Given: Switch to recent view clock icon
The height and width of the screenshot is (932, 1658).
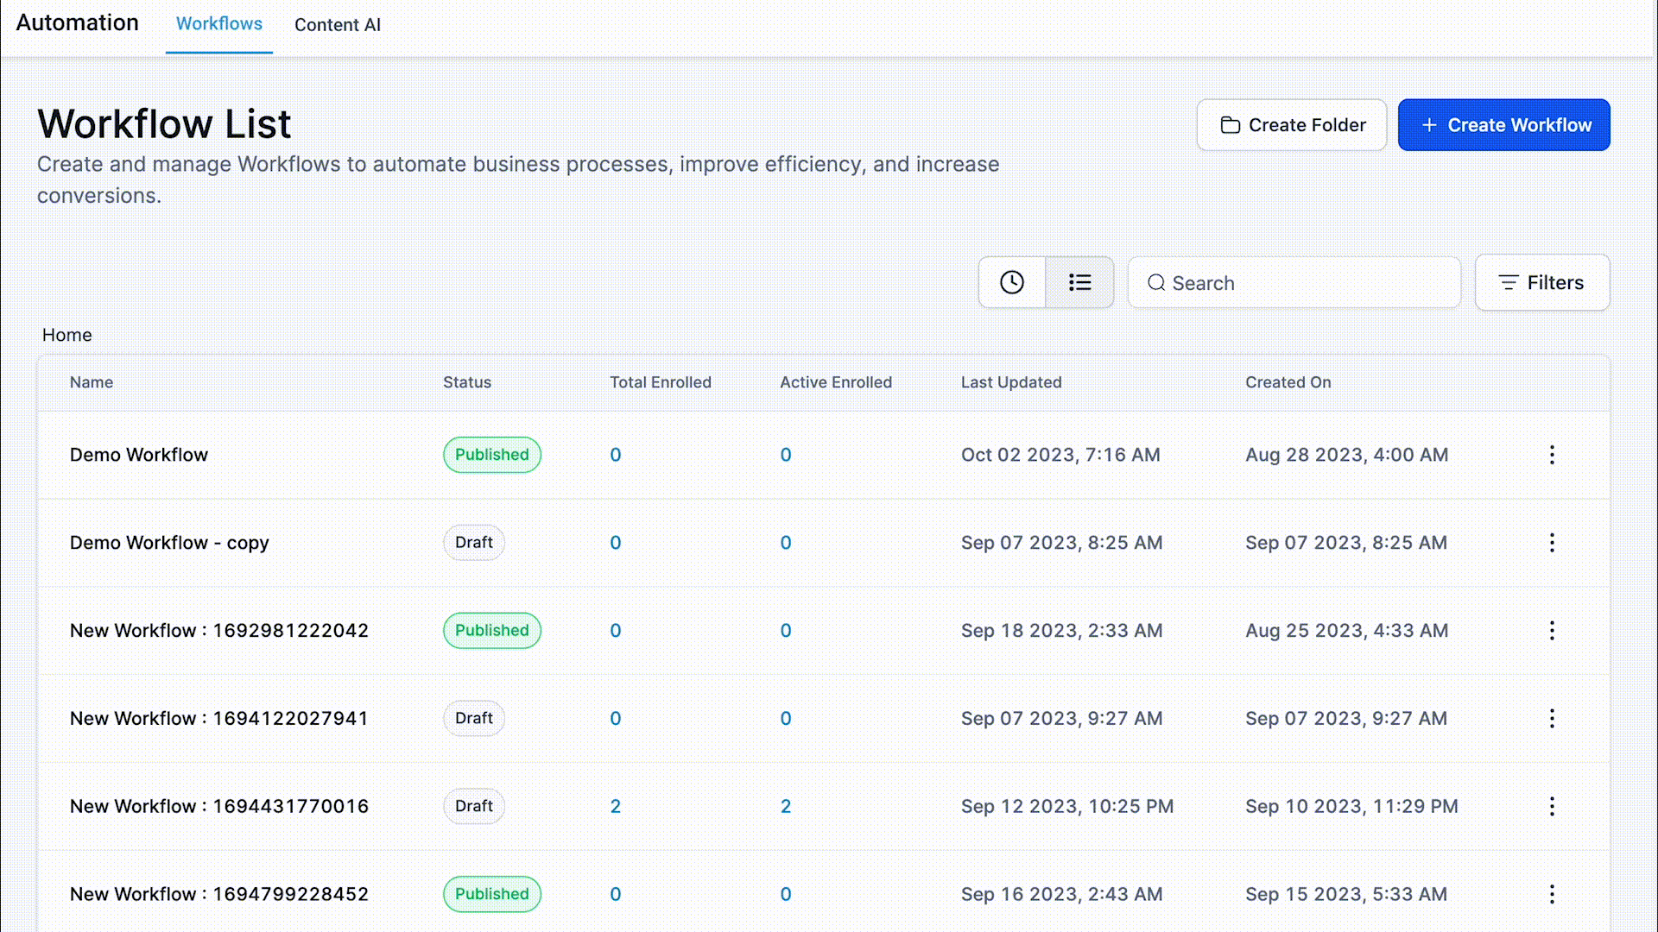Looking at the screenshot, I should pyautogui.click(x=1011, y=282).
